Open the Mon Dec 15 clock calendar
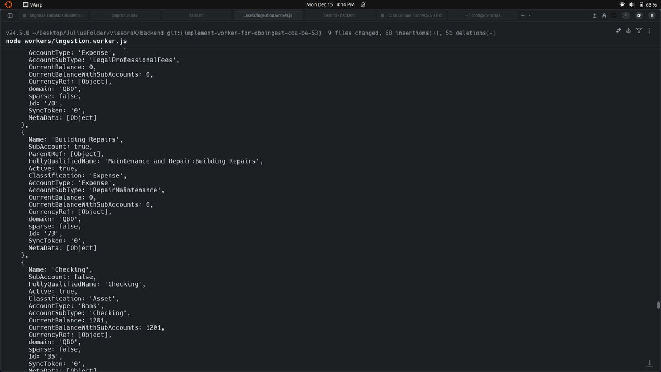 [x=330, y=4]
